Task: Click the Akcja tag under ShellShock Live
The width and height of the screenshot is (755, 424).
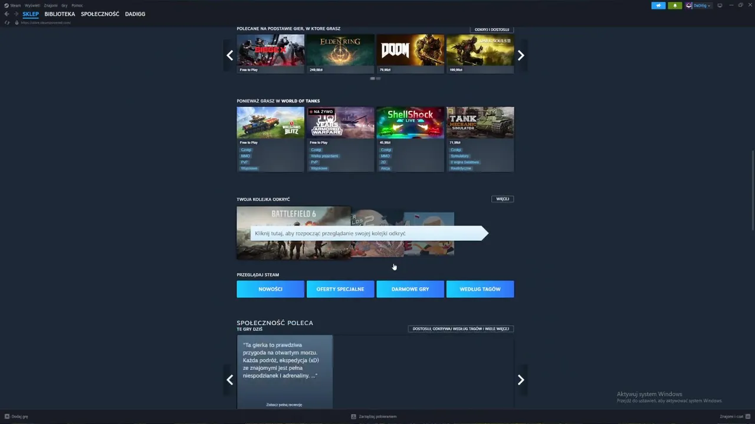Action: [385, 168]
